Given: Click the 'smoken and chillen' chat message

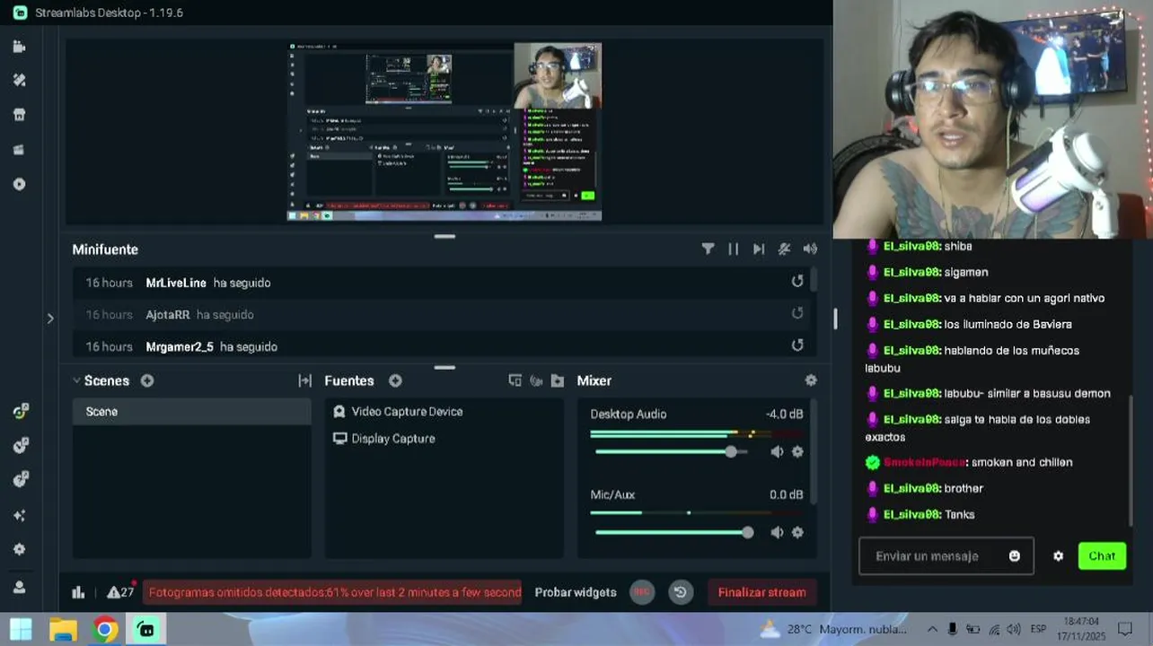Looking at the screenshot, I should pos(1022,462).
